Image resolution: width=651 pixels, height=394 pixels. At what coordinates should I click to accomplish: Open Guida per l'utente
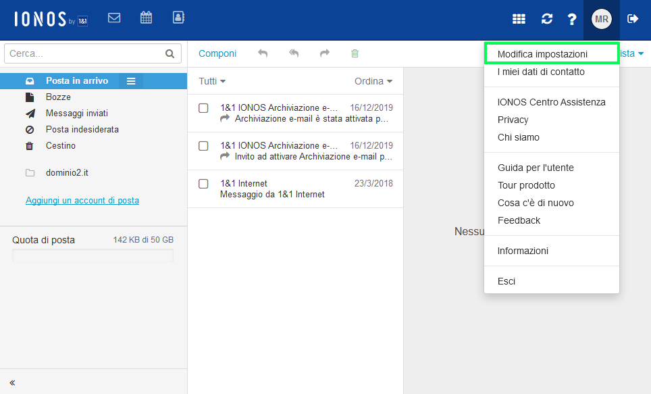pyautogui.click(x=551, y=168)
